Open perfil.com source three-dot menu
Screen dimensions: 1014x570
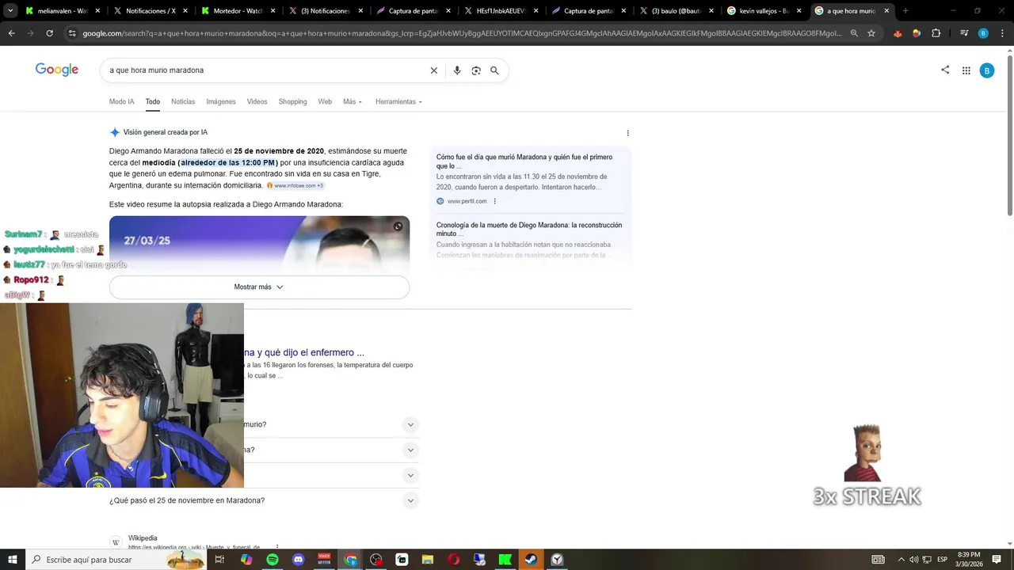coord(495,201)
